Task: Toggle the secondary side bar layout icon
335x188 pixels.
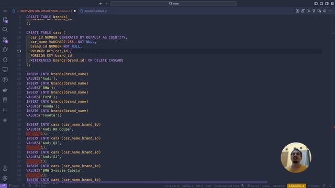Action: (327, 4)
